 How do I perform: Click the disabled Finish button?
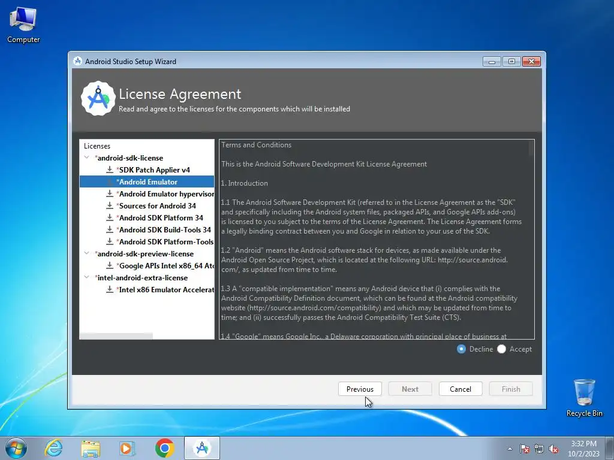(x=511, y=389)
